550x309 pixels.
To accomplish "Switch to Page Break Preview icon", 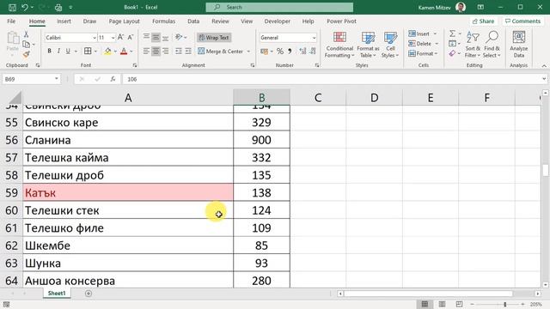I will pos(459,304).
